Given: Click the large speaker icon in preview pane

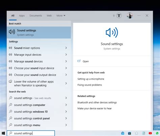Looking at the screenshot, I should [x=112, y=32].
